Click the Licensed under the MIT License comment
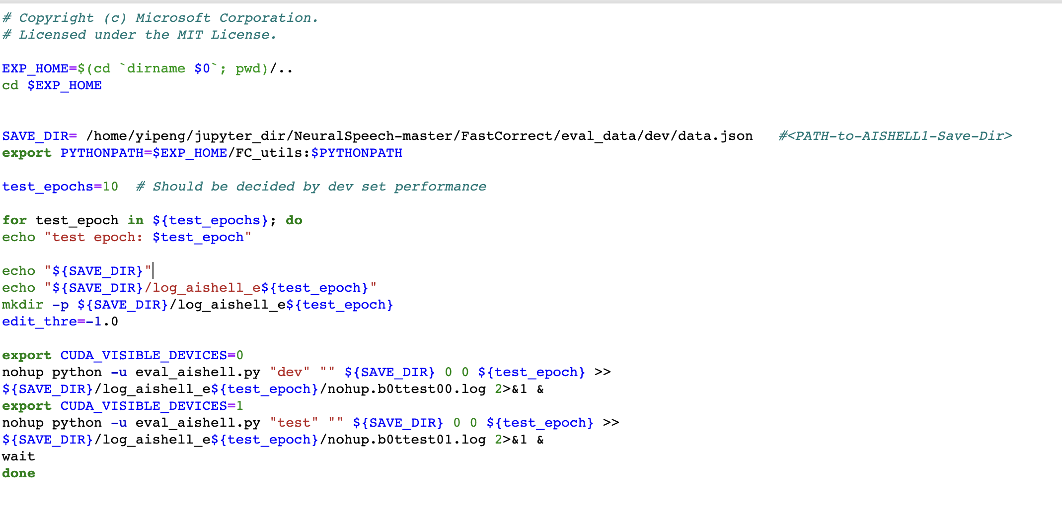This screenshot has width=1062, height=514. pos(139,35)
